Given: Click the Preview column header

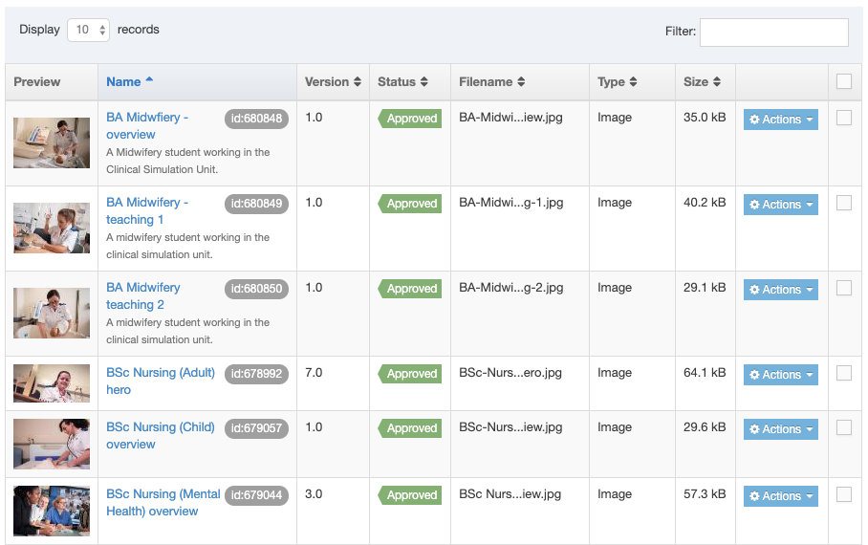Looking at the screenshot, I should pos(37,82).
